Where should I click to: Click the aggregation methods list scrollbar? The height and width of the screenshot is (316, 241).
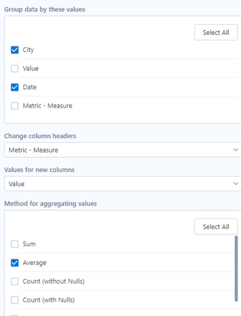(236, 269)
